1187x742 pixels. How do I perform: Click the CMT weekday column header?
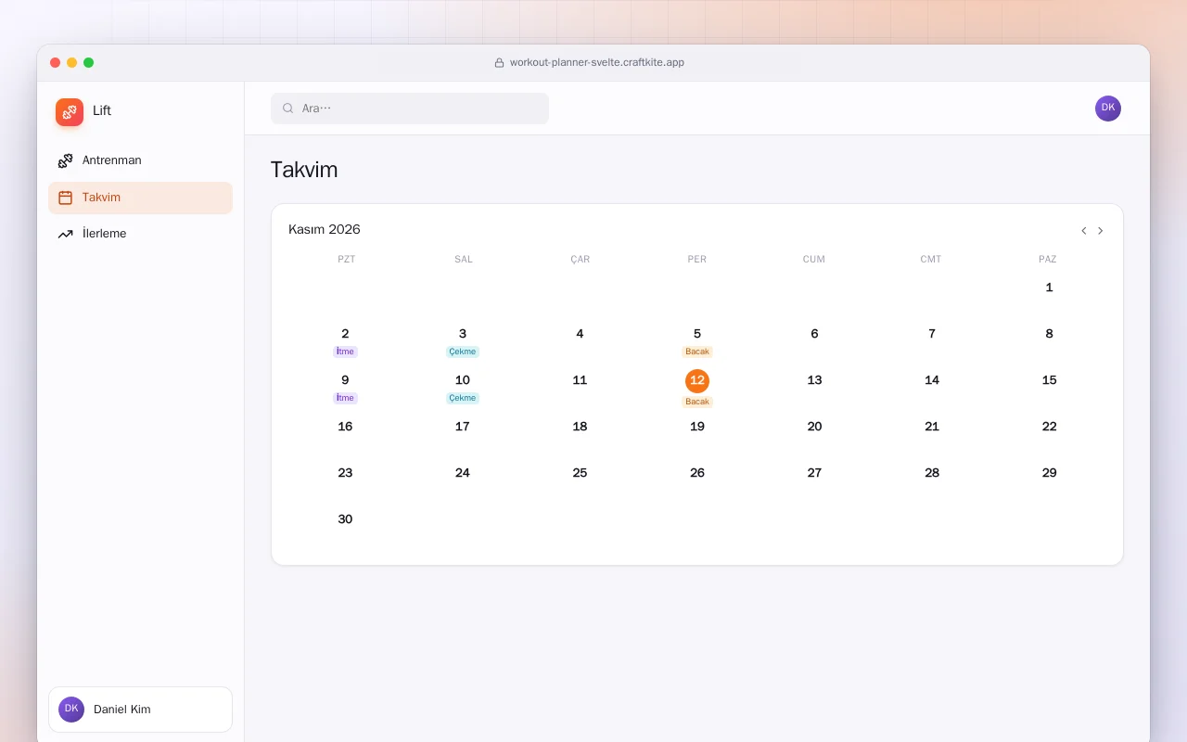click(931, 260)
